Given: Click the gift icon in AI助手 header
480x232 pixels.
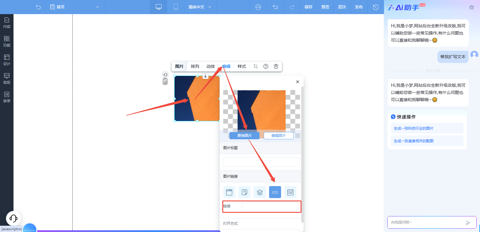Looking at the screenshot, I should [x=472, y=7].
